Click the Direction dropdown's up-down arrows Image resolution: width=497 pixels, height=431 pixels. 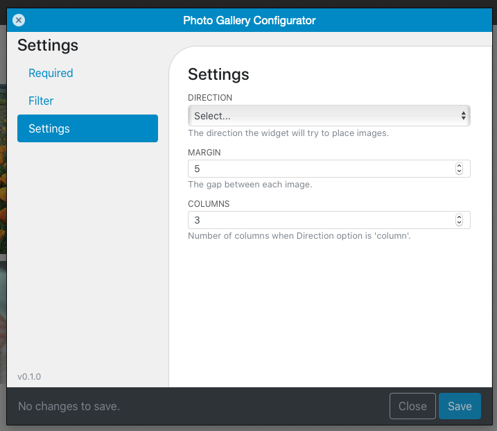pos(464,115)
